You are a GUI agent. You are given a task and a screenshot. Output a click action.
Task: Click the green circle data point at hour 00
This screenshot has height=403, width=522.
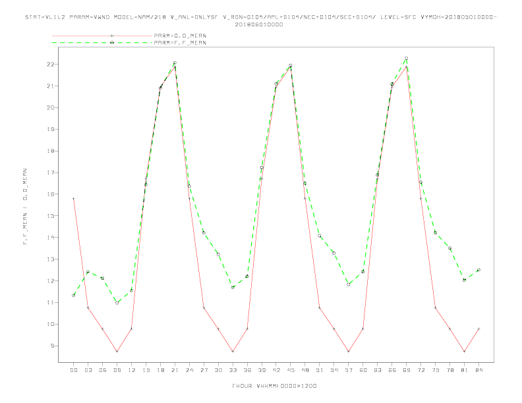click(74, 295)
